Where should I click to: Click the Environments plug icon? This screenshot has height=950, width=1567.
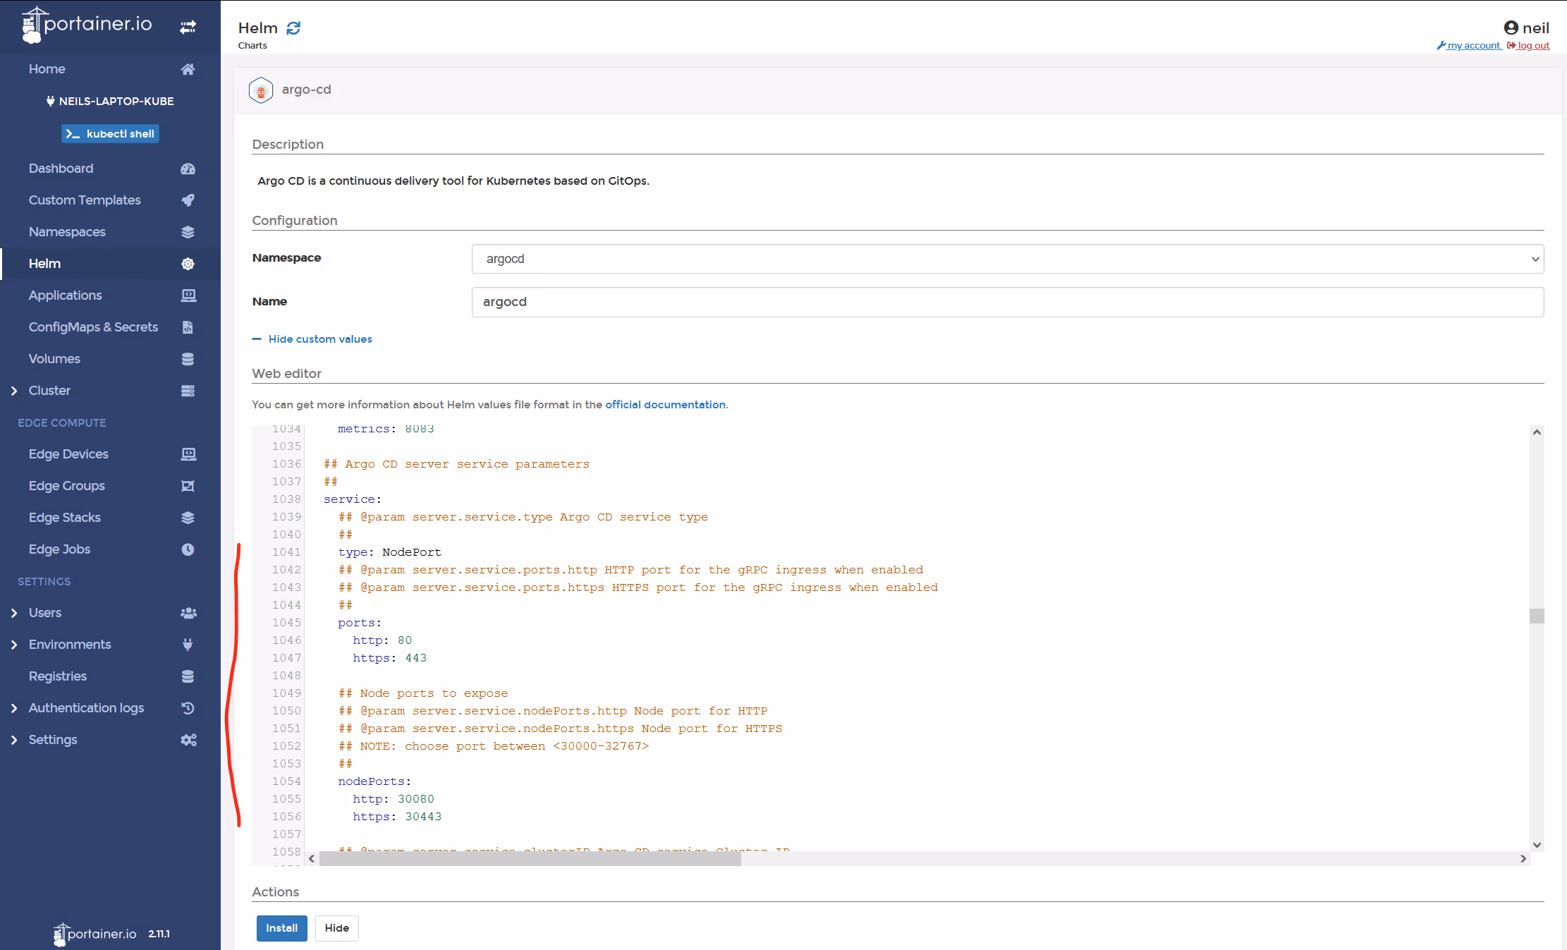pos(188,645)
